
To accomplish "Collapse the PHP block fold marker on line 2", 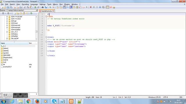I will 46,16.
